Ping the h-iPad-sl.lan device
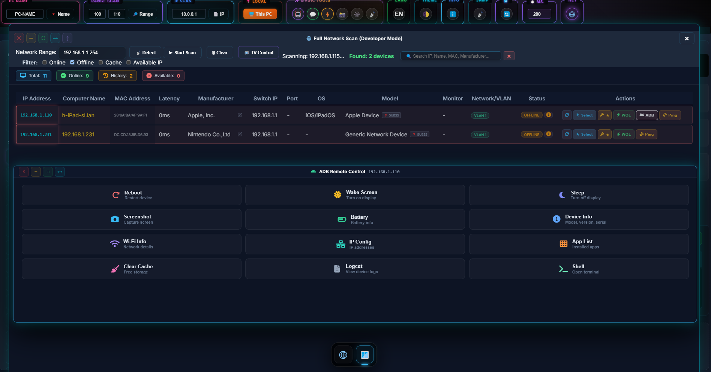Viewport: 711px width, 372px height. point(670,115)
